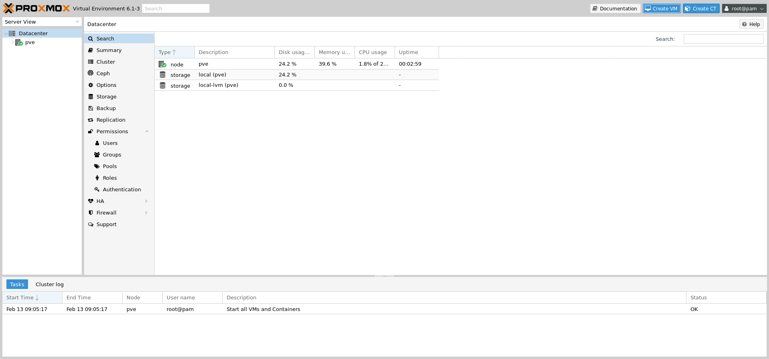This screenshot has width=769, height=359.
Task: Click the Help question mark icon
Action: tap(745, 24)
